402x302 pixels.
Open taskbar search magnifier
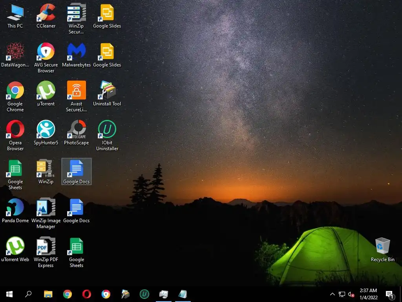[28, 294]
